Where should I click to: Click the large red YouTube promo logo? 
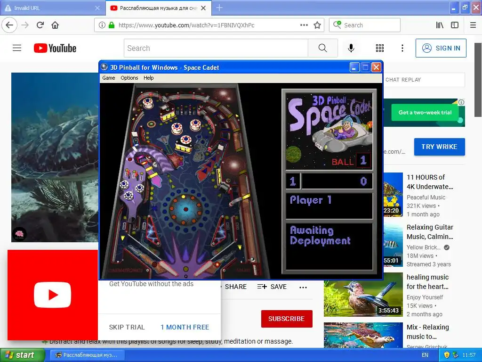click(53, 295)
